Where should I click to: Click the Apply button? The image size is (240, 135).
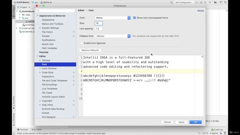point(181,122)
